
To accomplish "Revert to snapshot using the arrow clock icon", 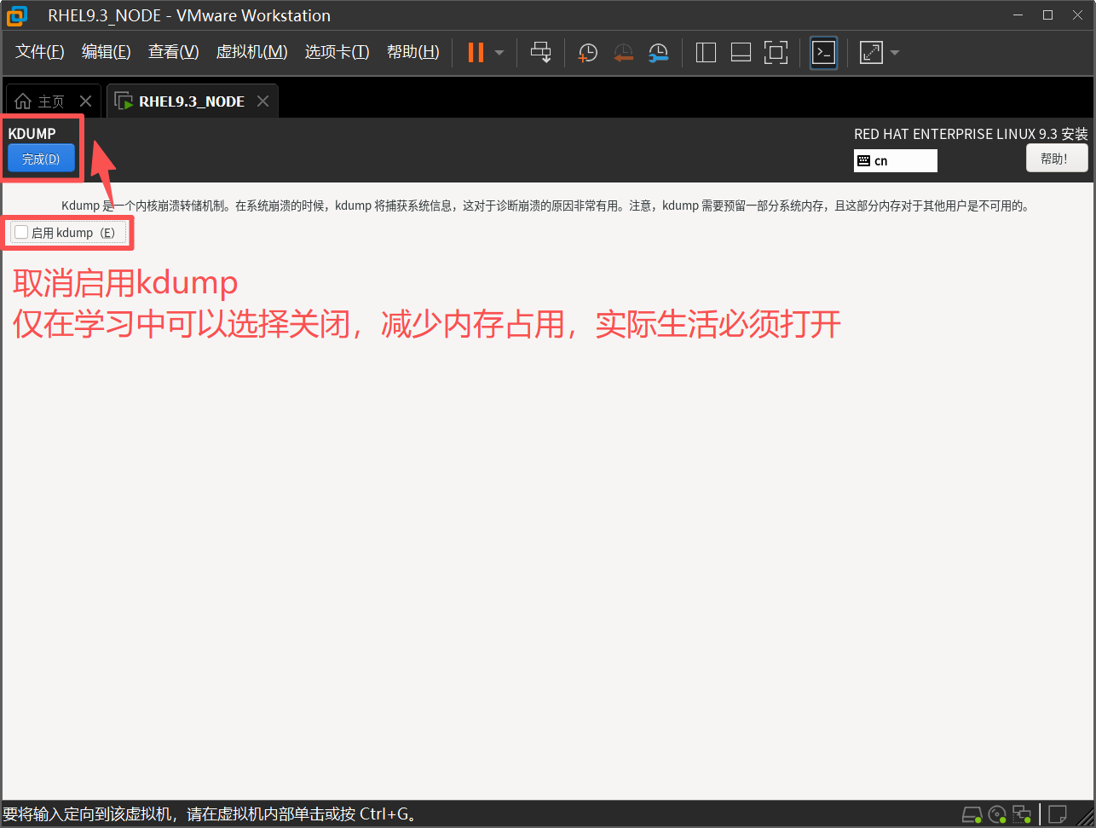I will pos(624,53).
